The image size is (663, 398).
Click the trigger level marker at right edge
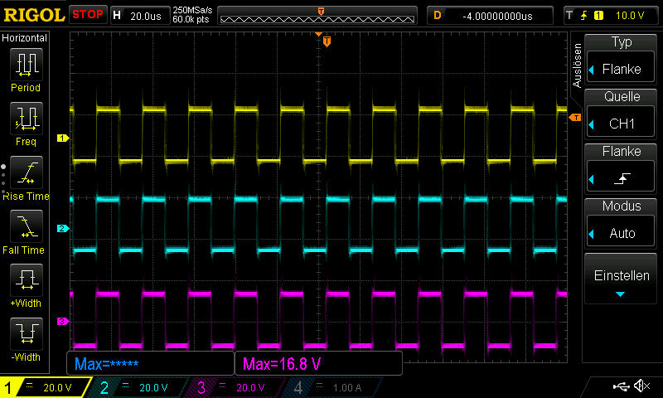[x=575, y=118]
